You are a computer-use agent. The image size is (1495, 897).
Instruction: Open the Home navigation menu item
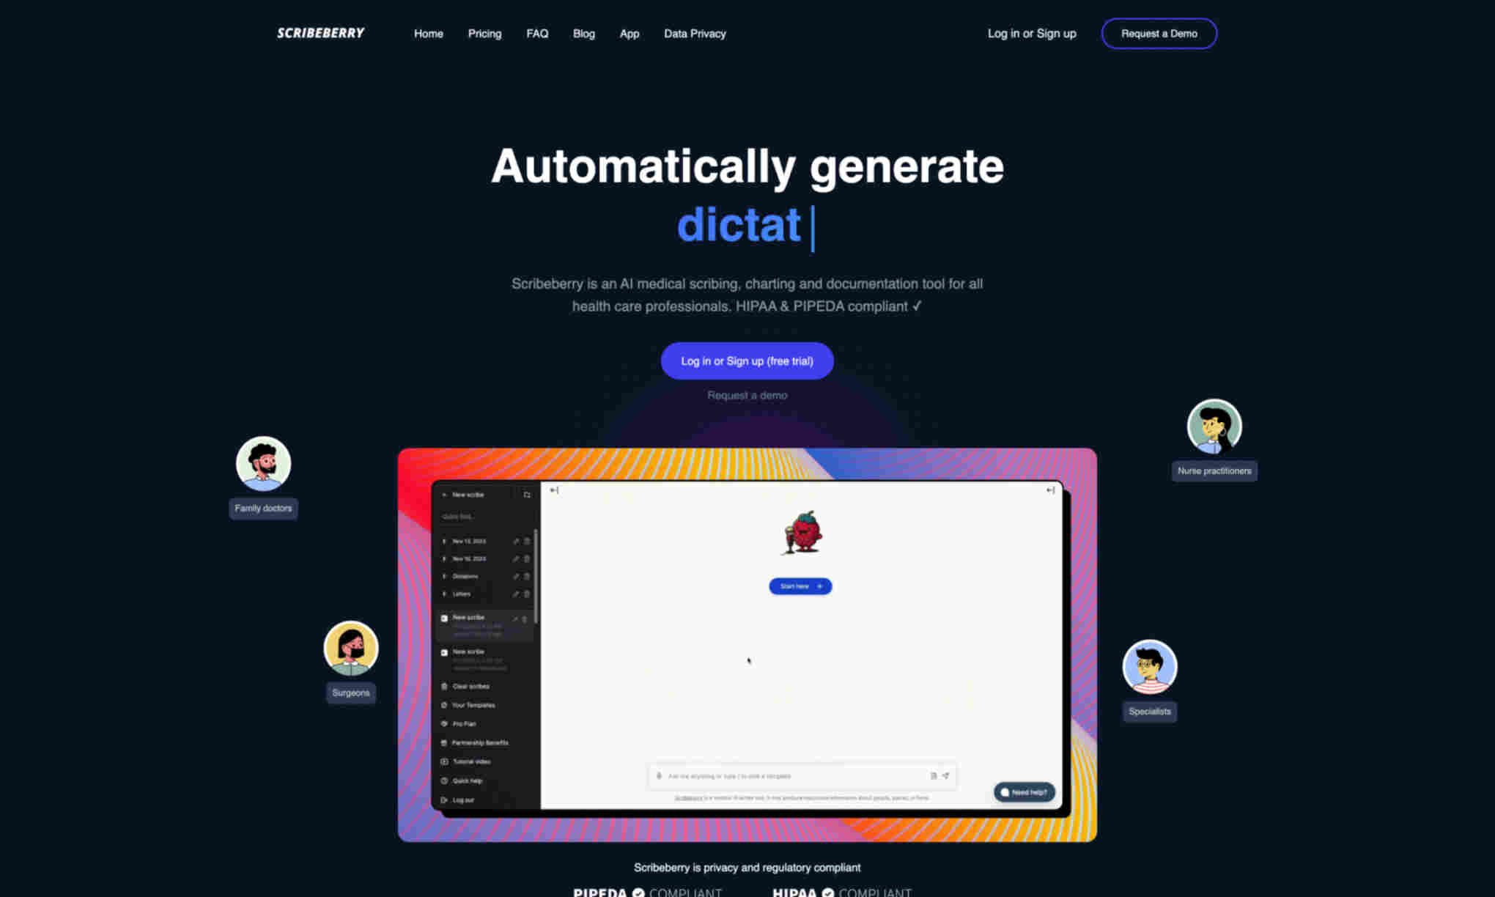click(x=428, y=33)
